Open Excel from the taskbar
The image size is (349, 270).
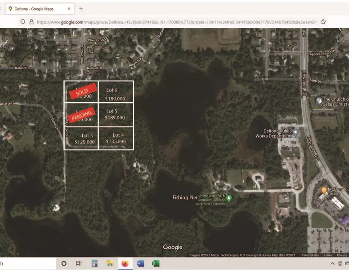(x=155, y=263)
